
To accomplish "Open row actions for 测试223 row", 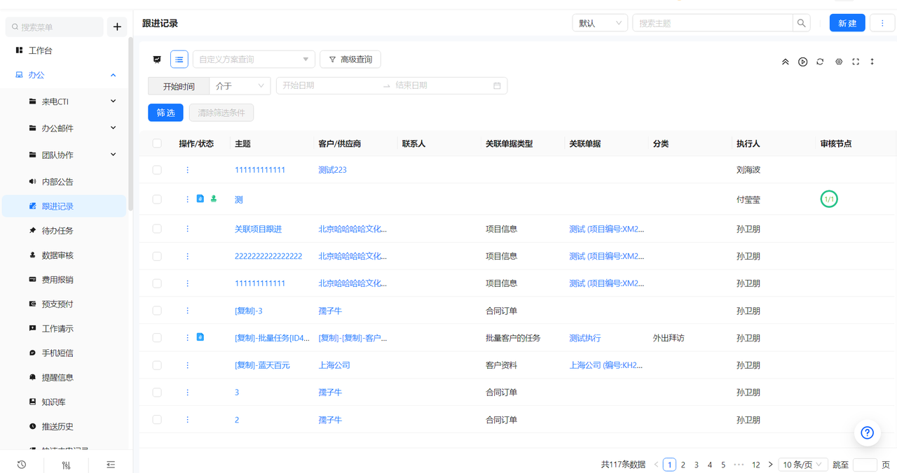I will point(187,170).
